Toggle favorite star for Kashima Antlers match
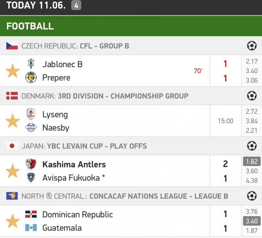 [13, 171]
